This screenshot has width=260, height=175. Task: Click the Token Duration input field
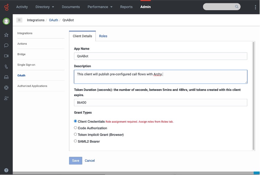point(160,103)
